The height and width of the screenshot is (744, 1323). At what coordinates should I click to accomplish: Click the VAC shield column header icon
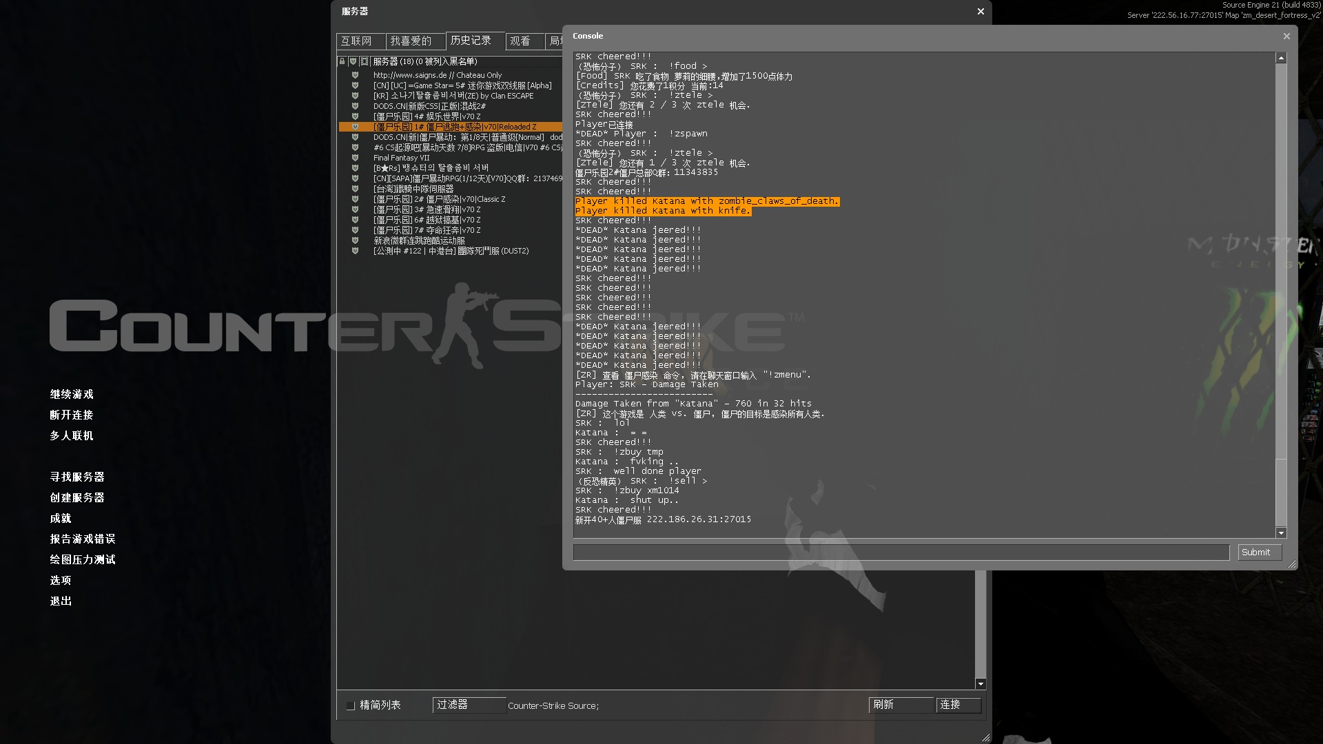(x=353, y=61)
